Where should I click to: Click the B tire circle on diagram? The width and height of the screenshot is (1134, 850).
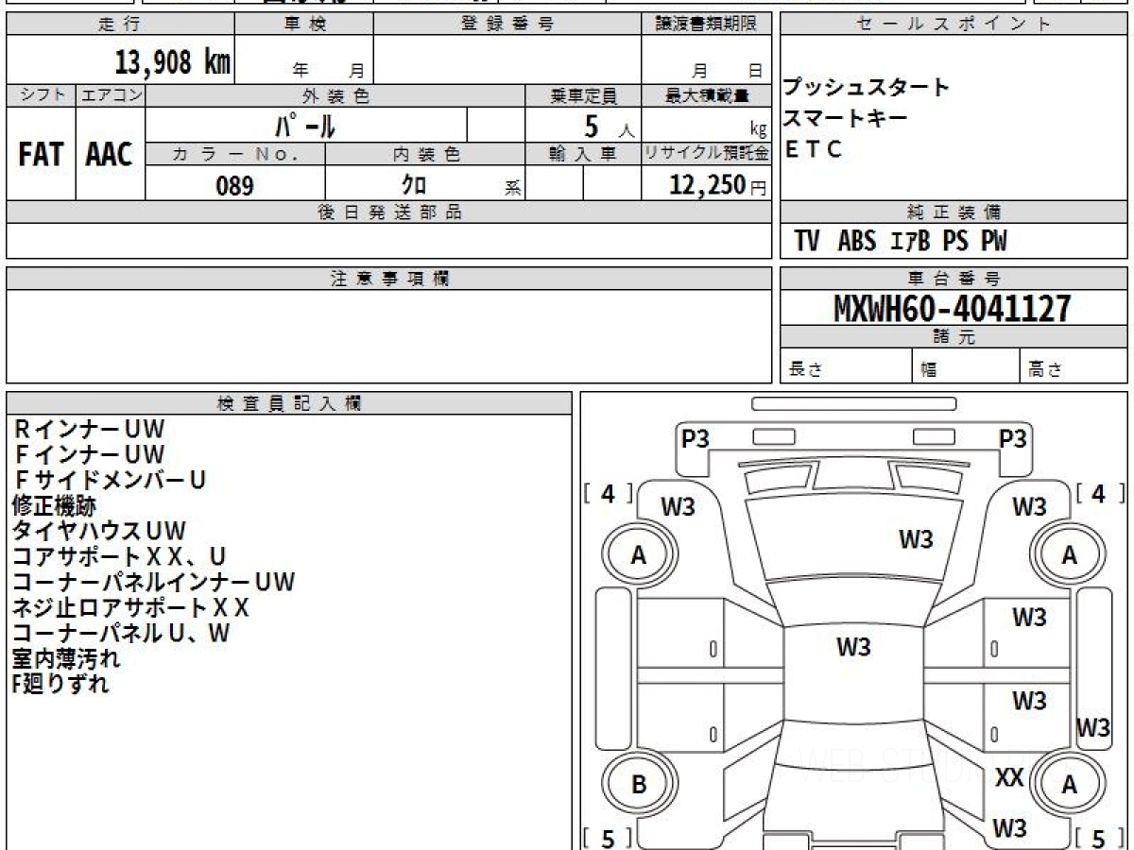pyautogui.click(x=640, y=785)
